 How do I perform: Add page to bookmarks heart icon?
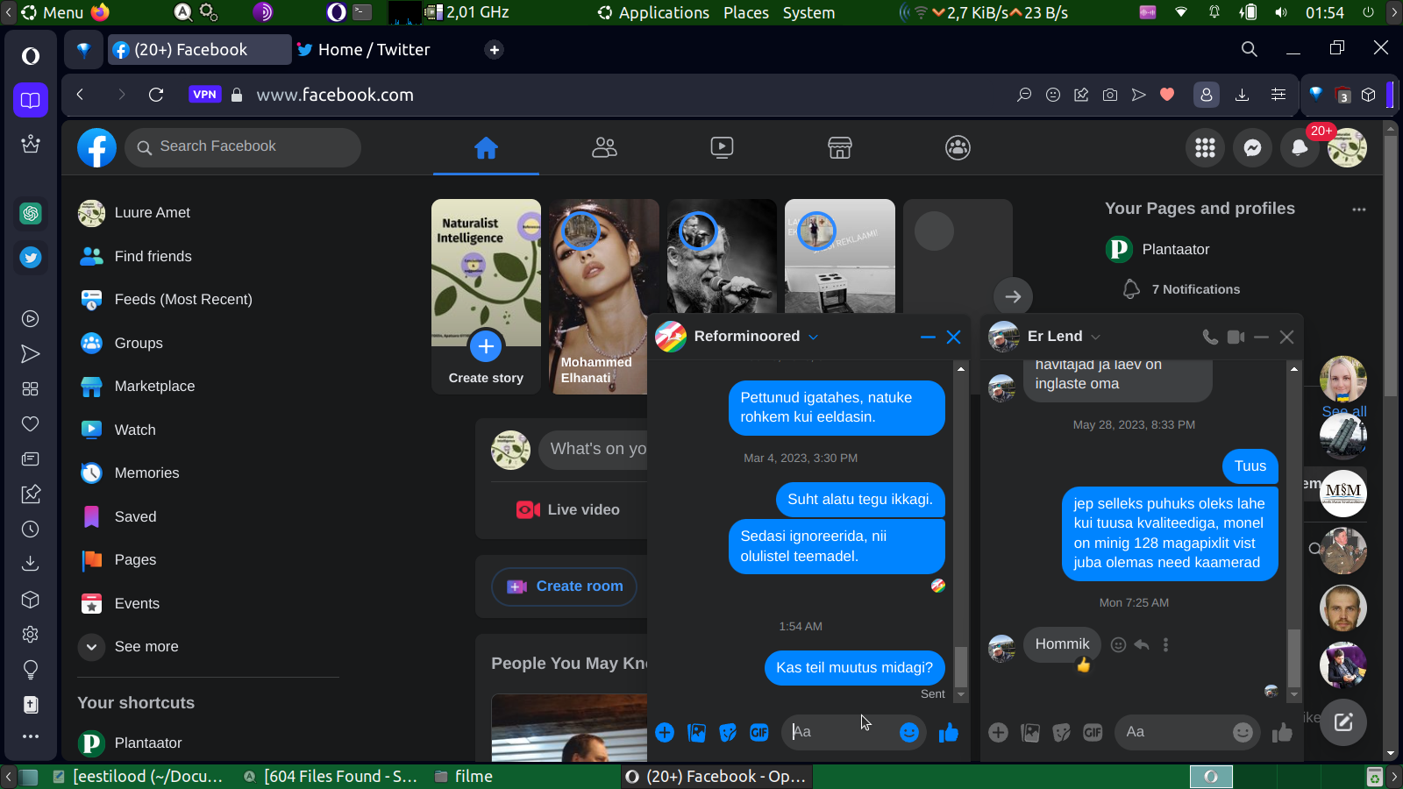1167,95
